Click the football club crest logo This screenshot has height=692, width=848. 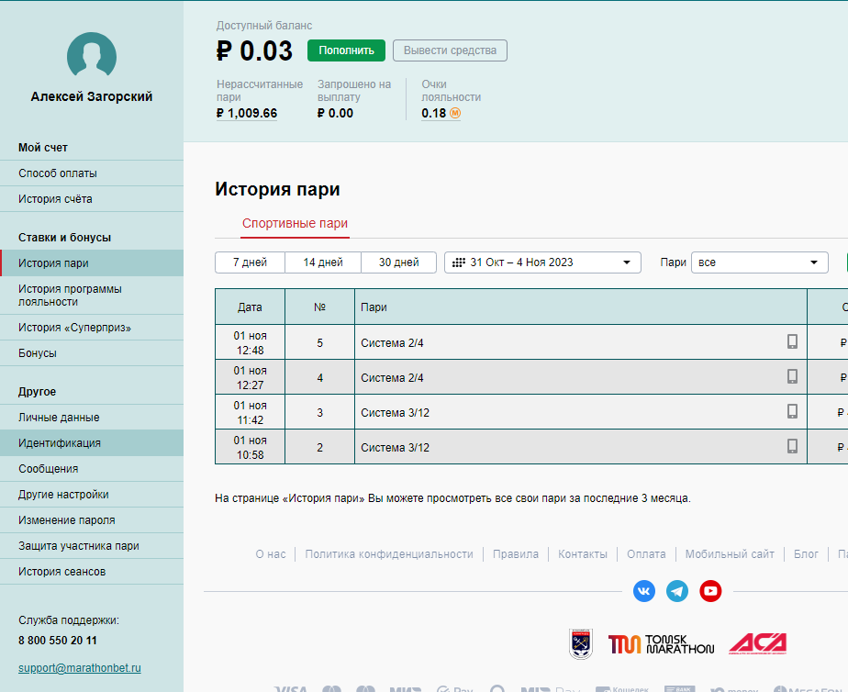pyautogui.click(x=581, y=644)
